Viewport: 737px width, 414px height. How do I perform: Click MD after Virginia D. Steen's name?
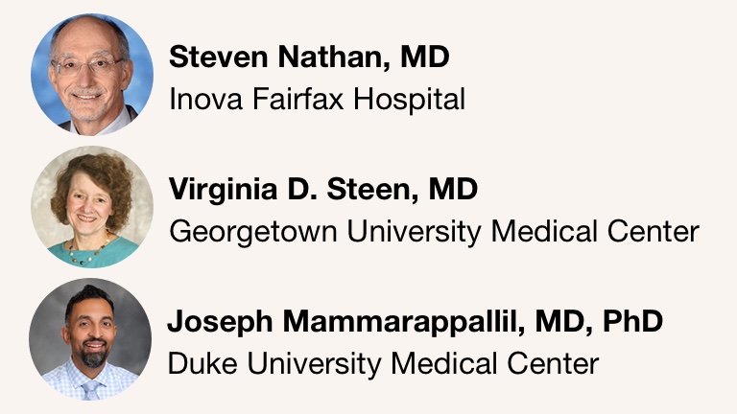tap(452, 191)
